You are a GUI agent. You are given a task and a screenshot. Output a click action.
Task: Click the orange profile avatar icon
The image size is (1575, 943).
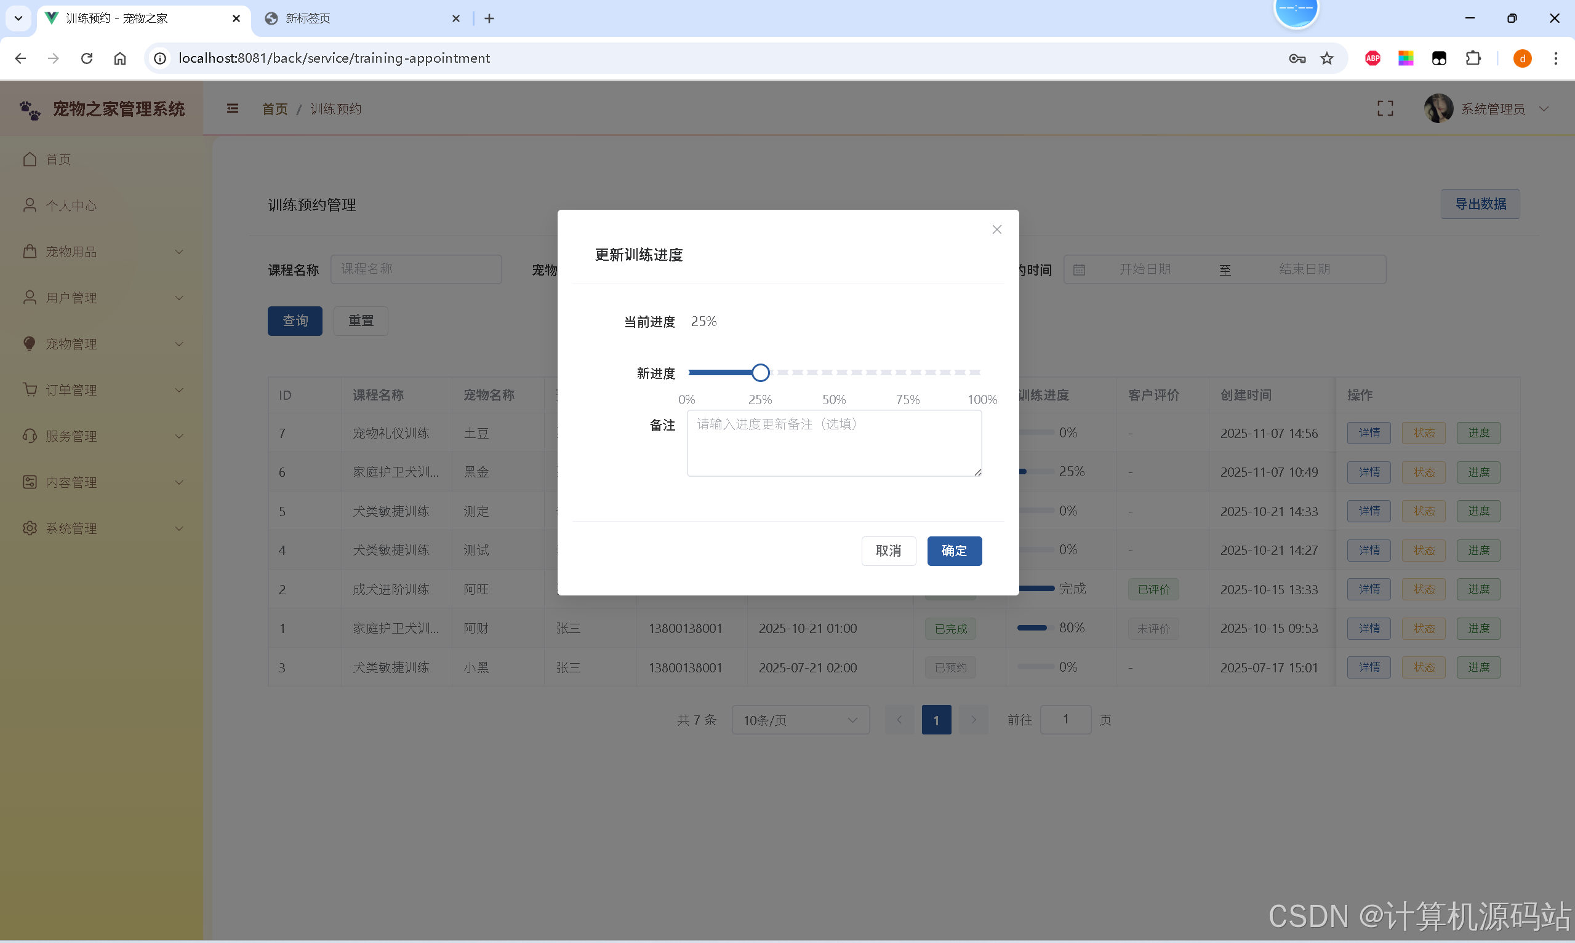click(1521, 58)
